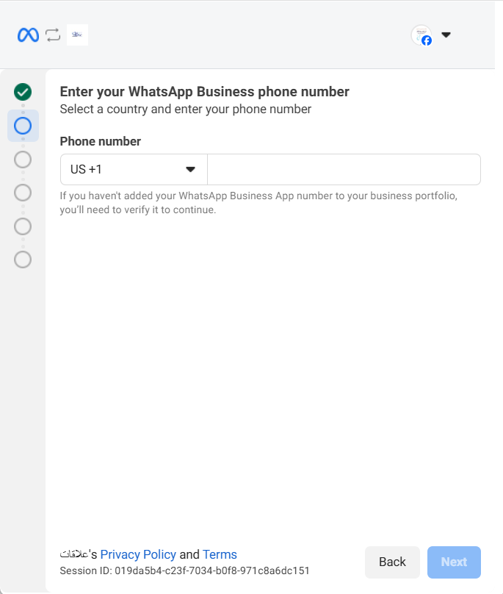
Task: Jump to the third step circle
Action: 23,160
